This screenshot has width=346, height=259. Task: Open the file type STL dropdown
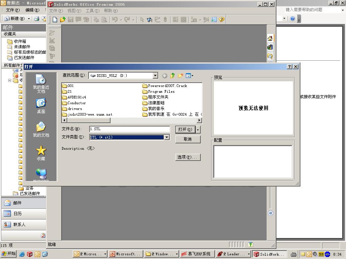tap(167, 137)
